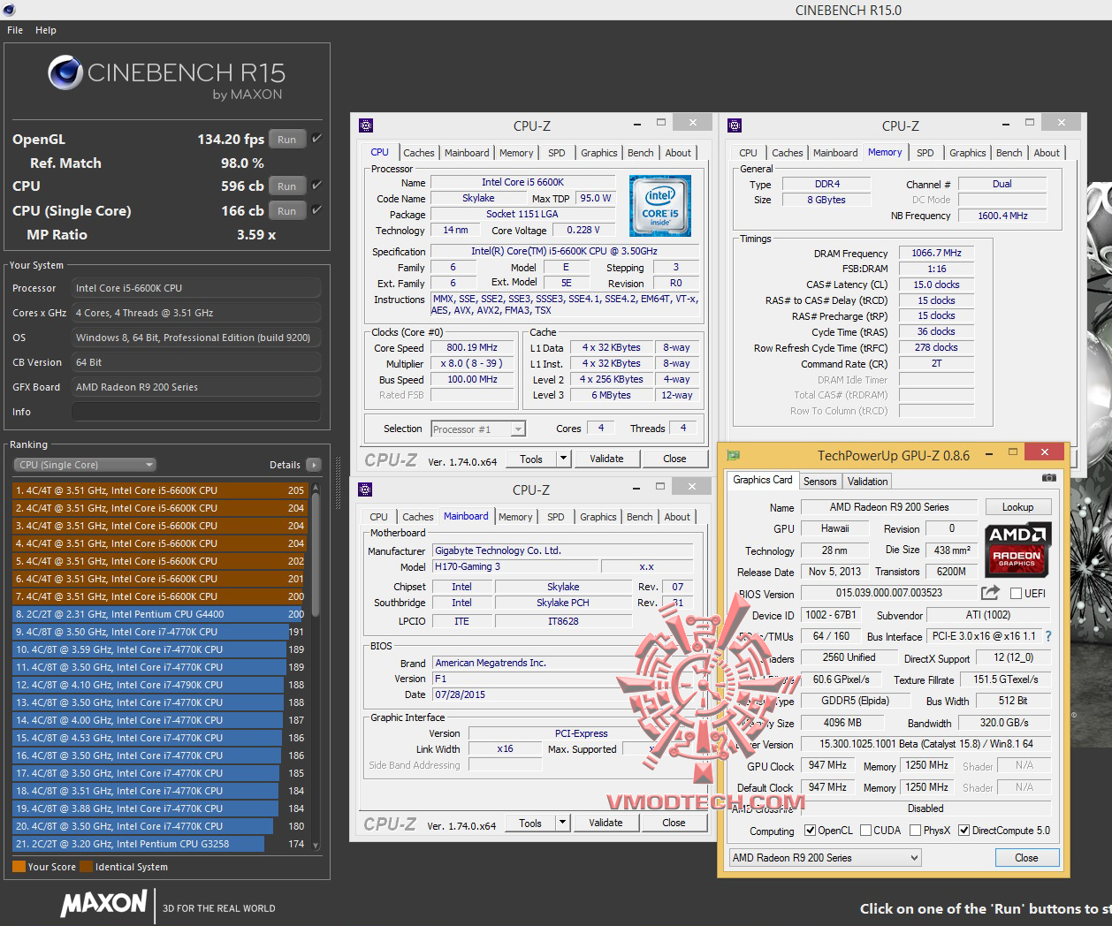Viewport: 1112px width, 926px height.
Task: Run the CPU Single Core benchmark
Action: (x=286, y=210)
